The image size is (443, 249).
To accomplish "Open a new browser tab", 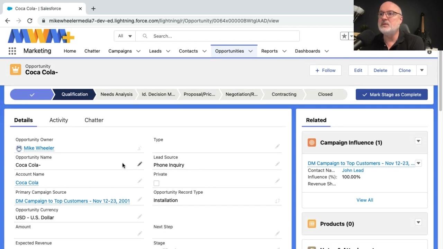I will point(93,8).
